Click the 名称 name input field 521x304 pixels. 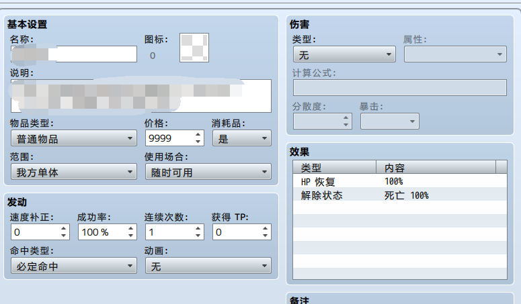(74, 54)
